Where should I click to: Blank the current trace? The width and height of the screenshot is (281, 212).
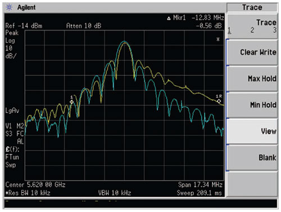tap(252, 158)
